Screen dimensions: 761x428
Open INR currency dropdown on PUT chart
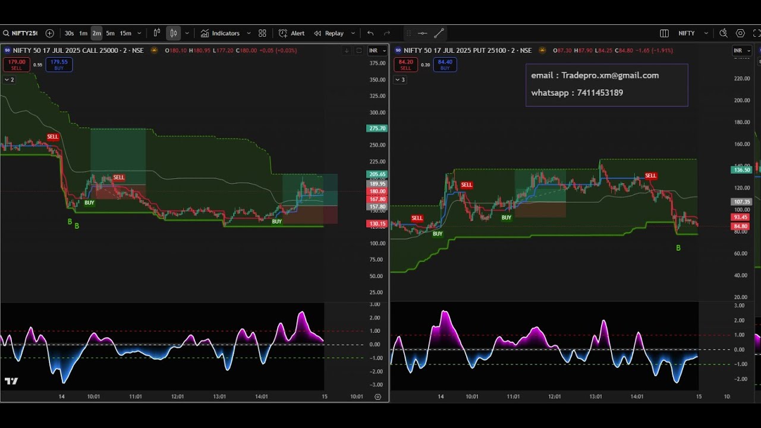742,51
